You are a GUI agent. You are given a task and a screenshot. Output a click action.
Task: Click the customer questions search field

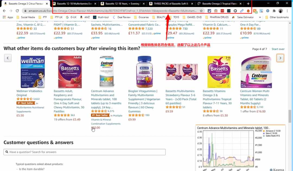coord(84,152)
